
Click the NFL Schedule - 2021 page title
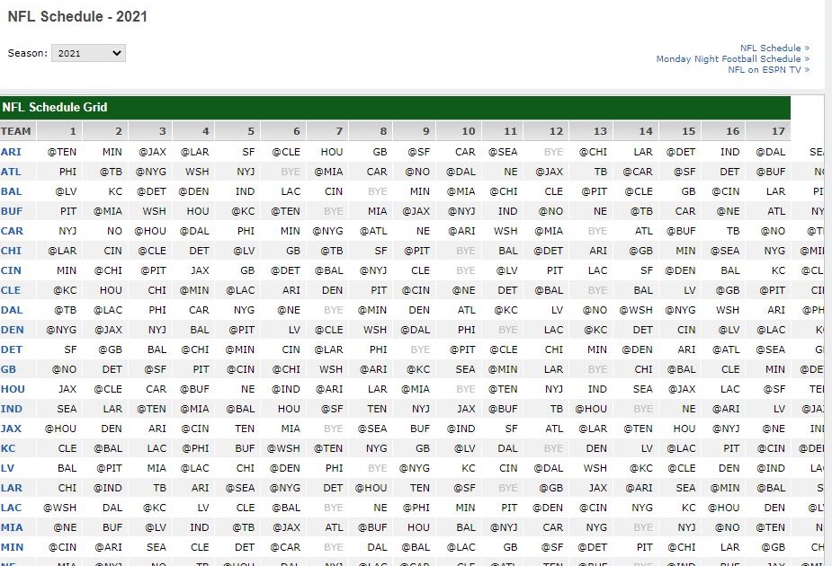tap(78, 16)
